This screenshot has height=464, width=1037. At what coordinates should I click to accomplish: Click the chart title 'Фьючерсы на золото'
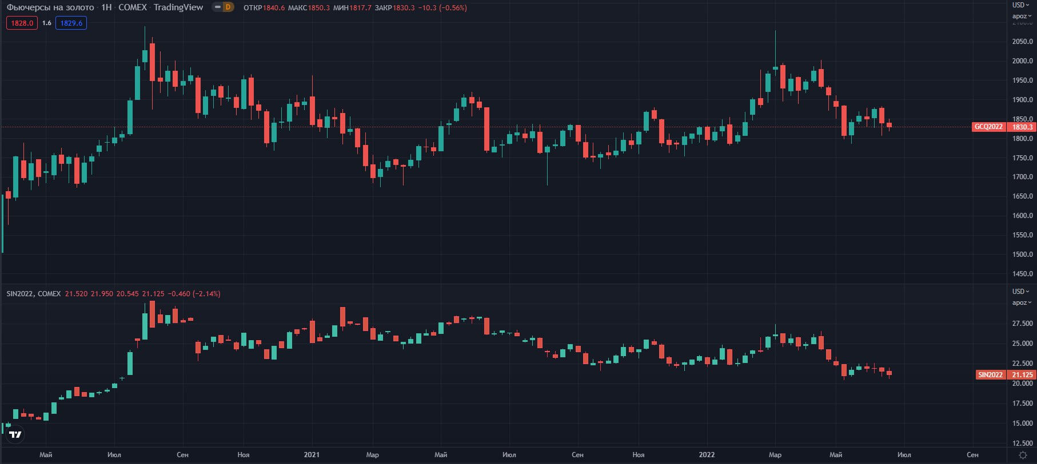[x=50, y=7]
